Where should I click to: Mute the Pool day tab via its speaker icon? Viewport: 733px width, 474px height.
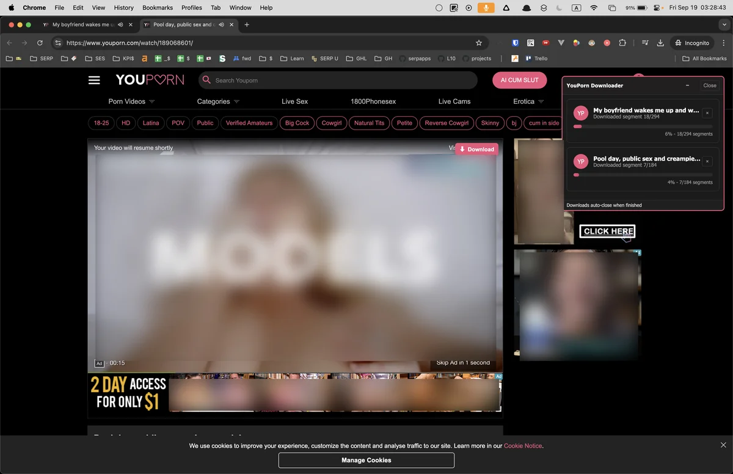point(221,25)
